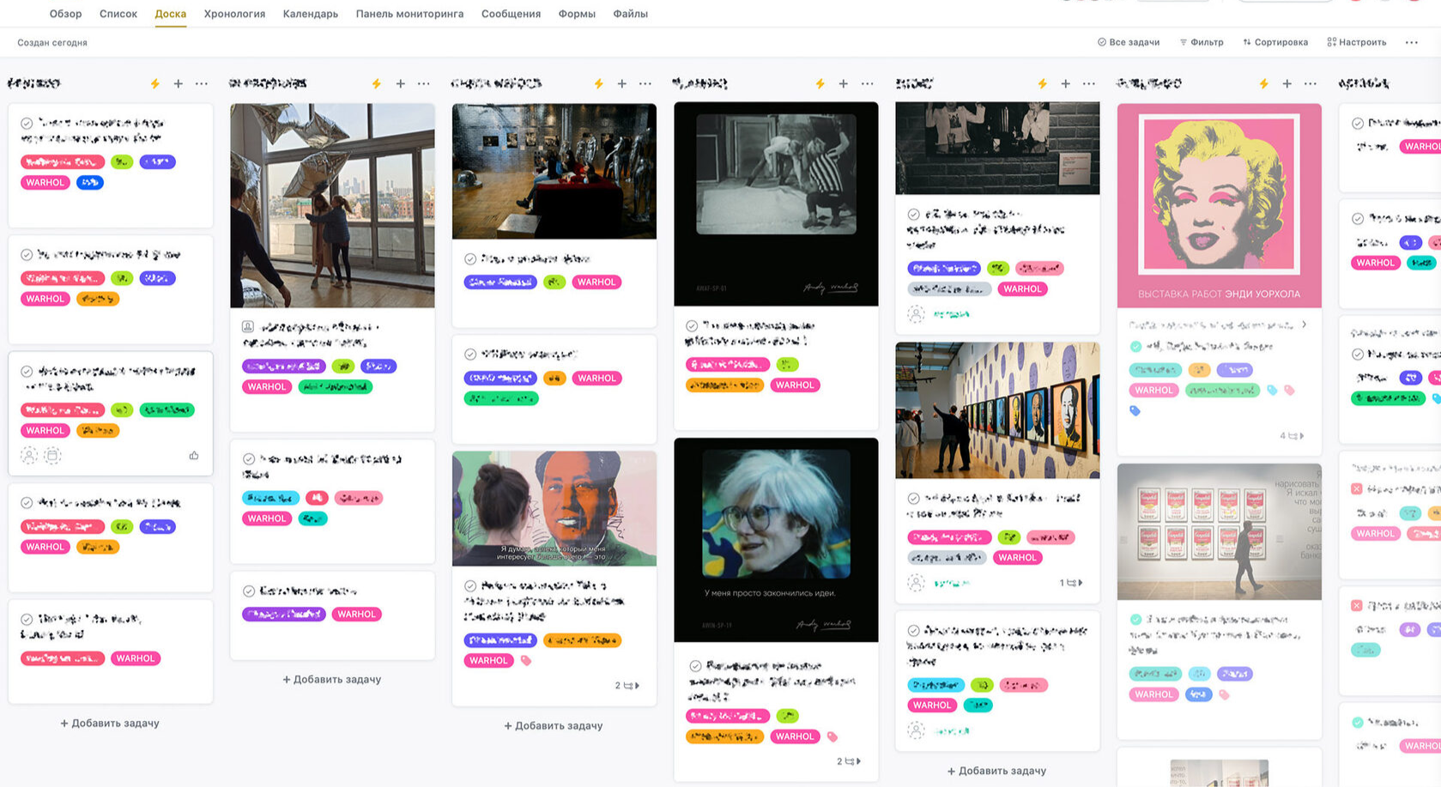Screen dimensions: 1441x787
Task: Open the Сообщения tab
Action: point(511,14)
